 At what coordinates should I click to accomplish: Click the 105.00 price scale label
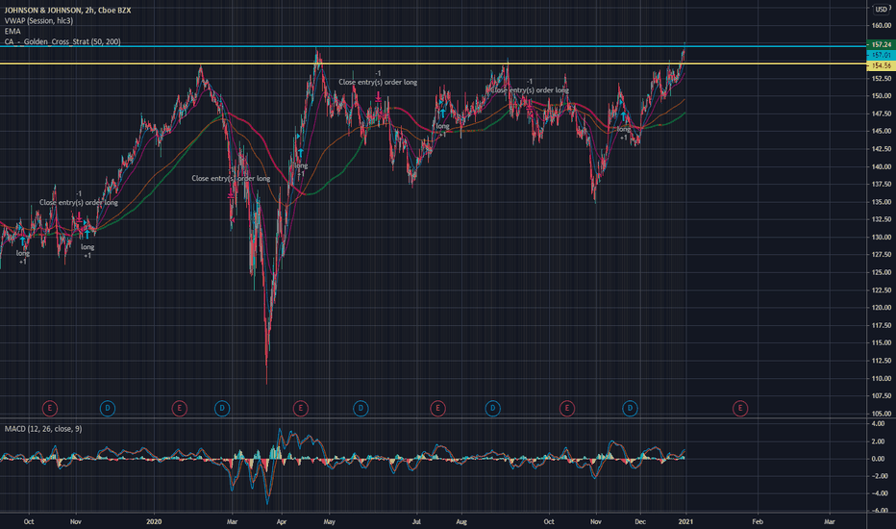[x=882, y=414]
